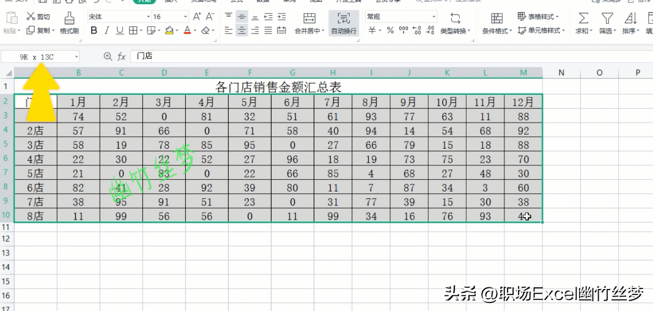Click the insert function fx icon
653x311 pixels.
122,56
